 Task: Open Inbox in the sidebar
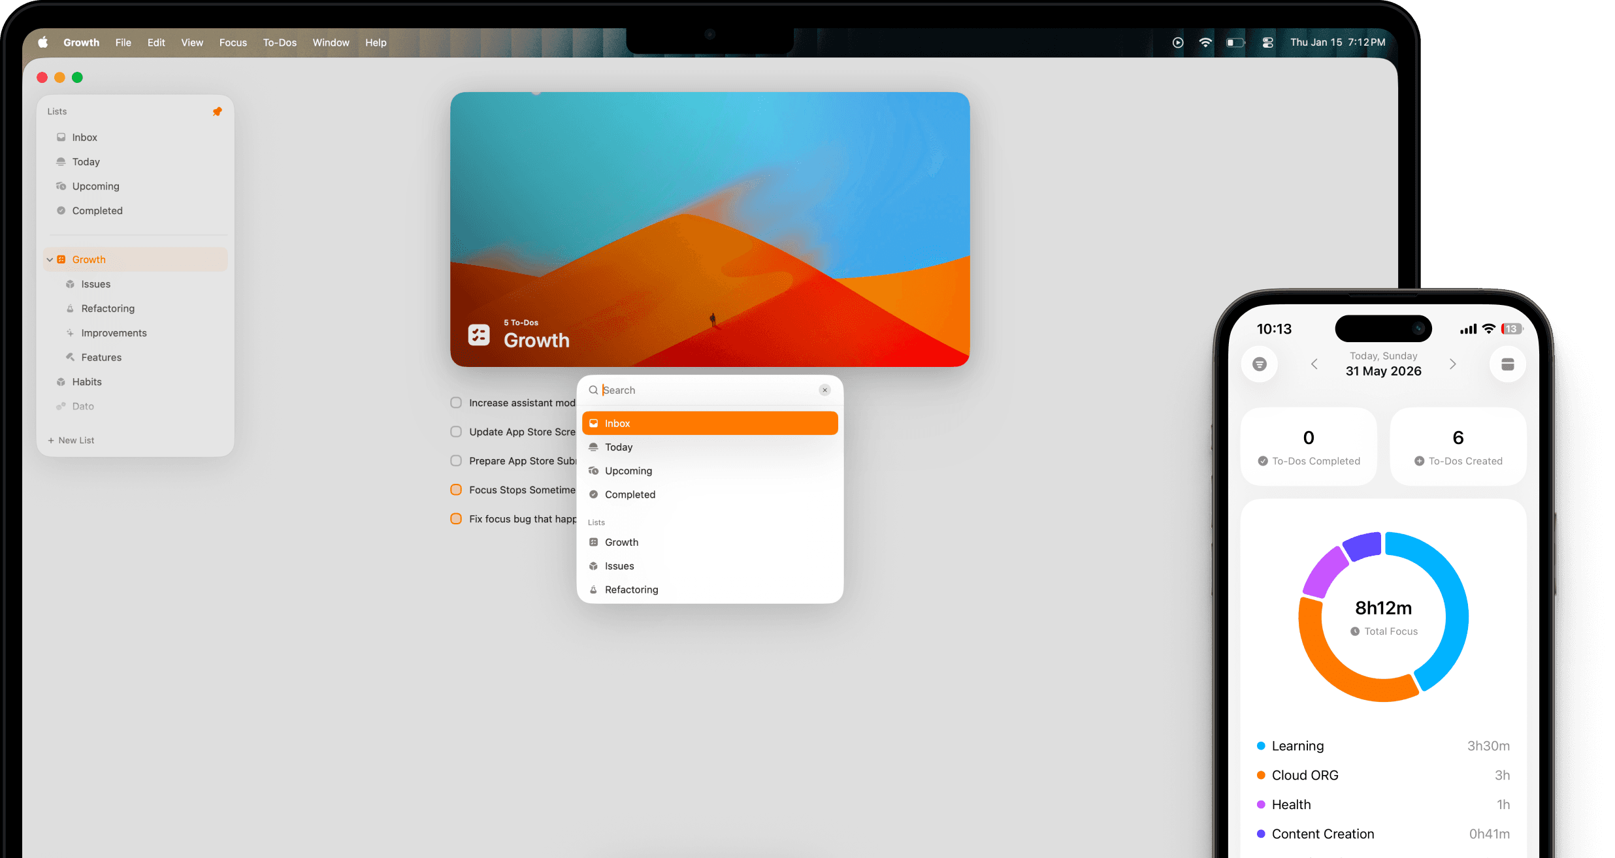pyautogui.click(x=135, y=137)
